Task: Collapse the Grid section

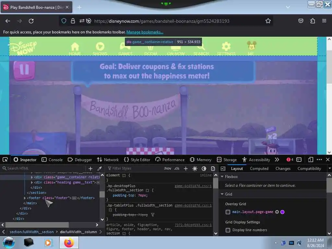Action: 222,194
